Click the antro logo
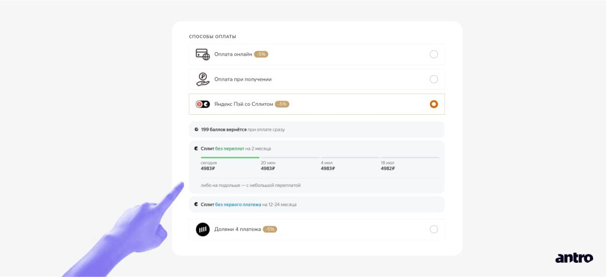 [574, 257]
